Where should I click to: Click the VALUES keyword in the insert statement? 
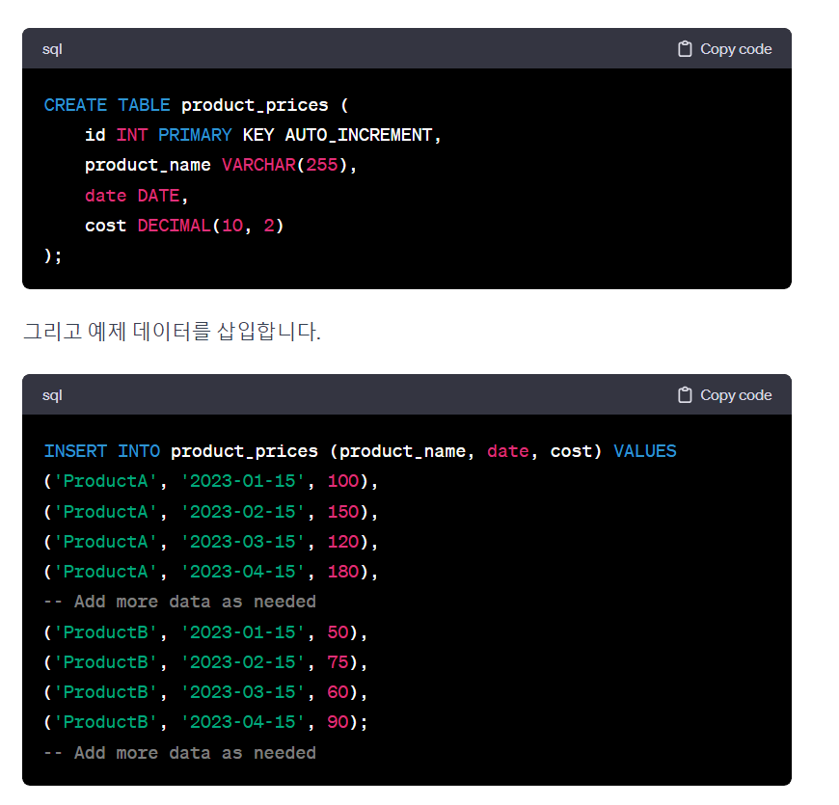(645, 451)
